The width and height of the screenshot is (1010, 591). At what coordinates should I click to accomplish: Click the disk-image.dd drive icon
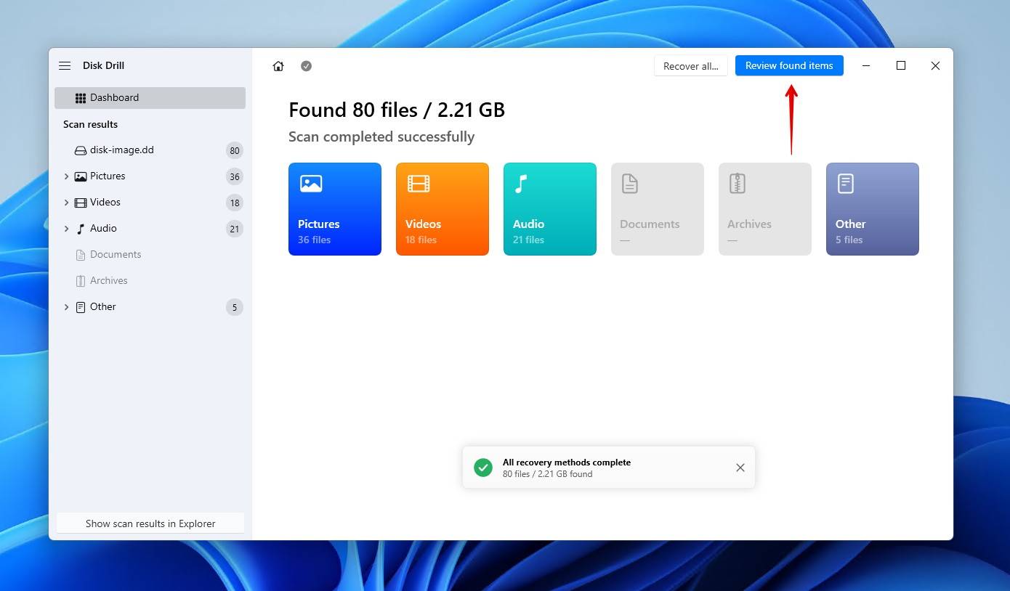tap(81, 150)
